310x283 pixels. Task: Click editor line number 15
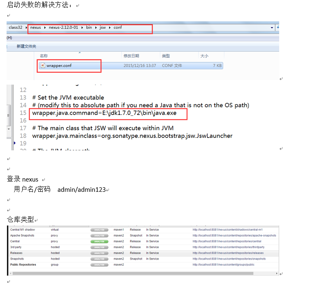tap(23, 113)
